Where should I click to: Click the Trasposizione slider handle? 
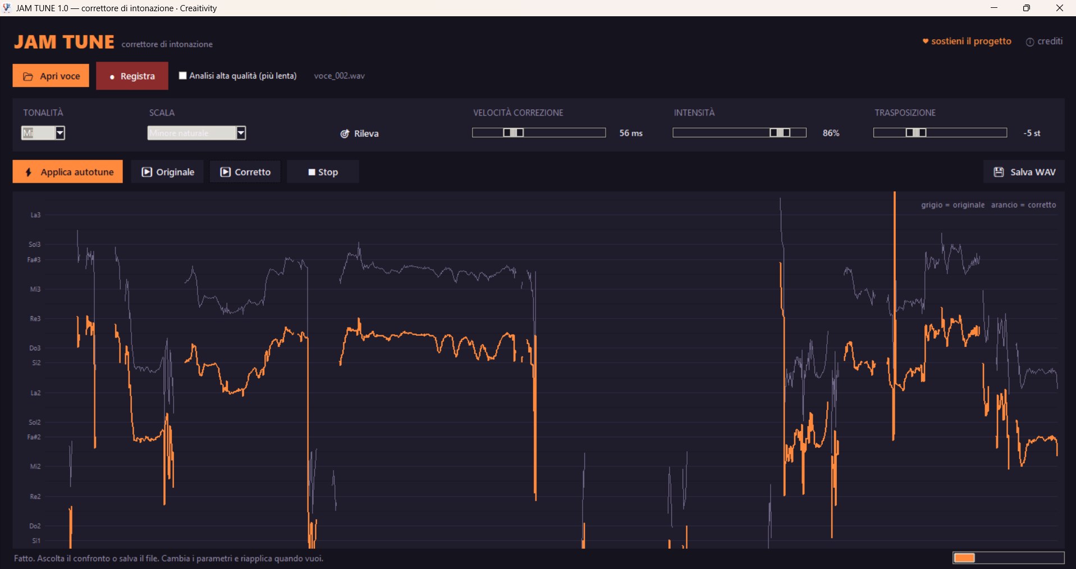tap(916, 133)
